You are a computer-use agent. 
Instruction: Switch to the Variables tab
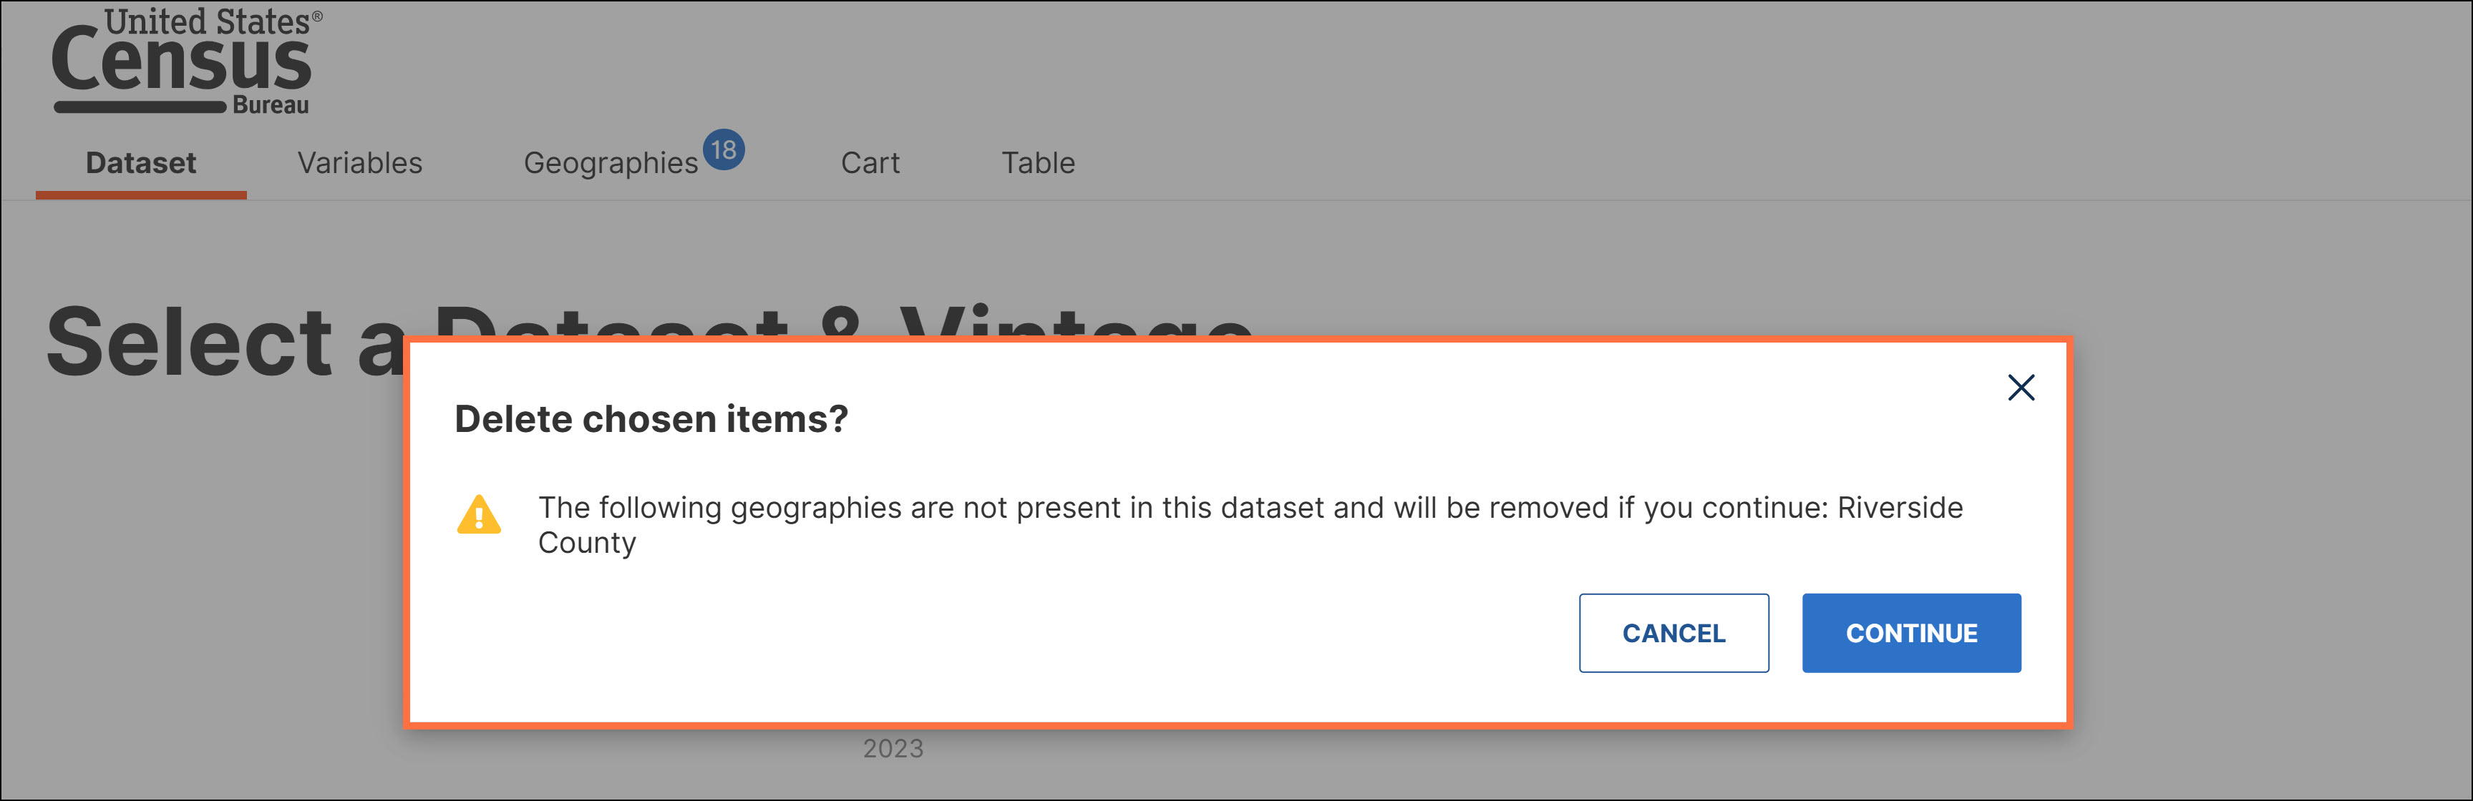(x=360, y=163)
